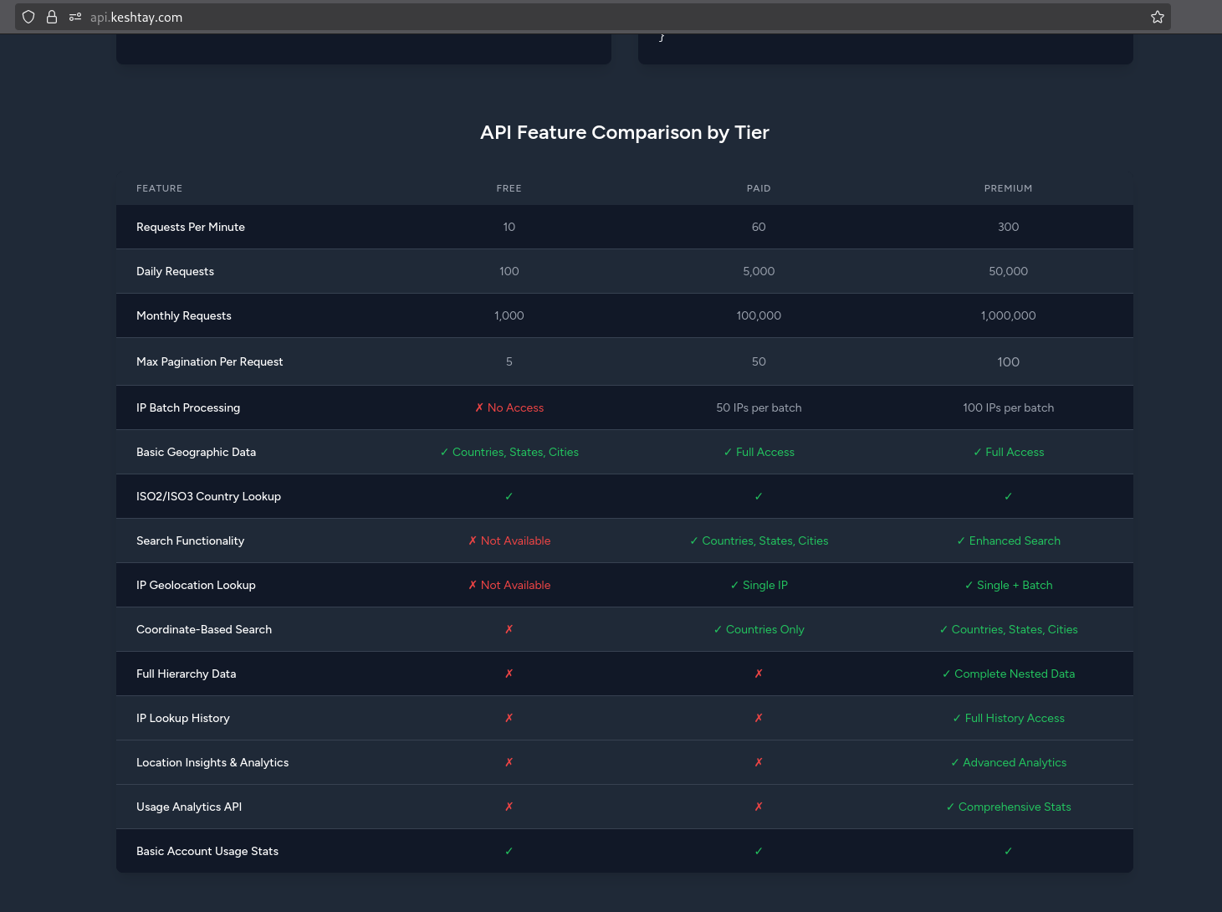
Task: Click the bookmark star icon
Action: coord(1157,16)
